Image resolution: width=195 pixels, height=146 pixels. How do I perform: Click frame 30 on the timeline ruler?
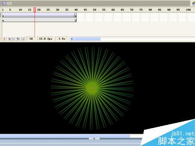tap(57, 10)
